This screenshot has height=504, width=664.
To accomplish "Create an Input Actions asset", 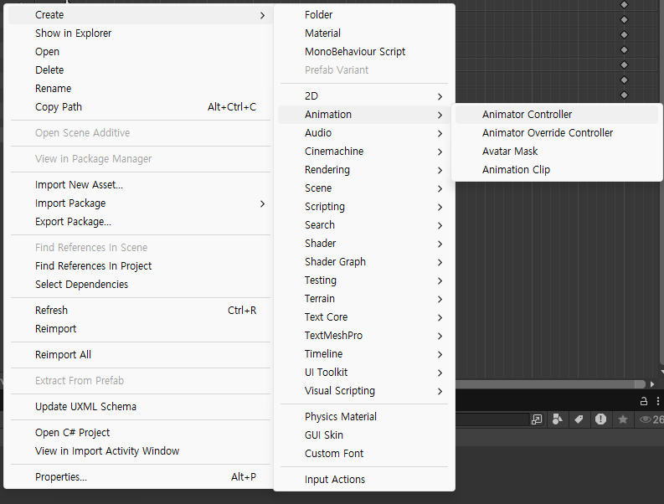I will coord(364,480).
